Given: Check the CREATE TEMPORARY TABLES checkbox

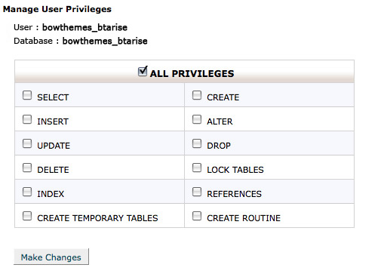Looking at the screenshot, I should pyautogui.click(x=27, y=216).
